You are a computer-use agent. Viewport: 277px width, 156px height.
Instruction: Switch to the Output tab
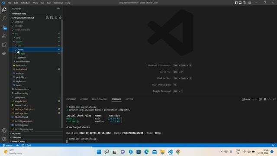coord(84,99)
